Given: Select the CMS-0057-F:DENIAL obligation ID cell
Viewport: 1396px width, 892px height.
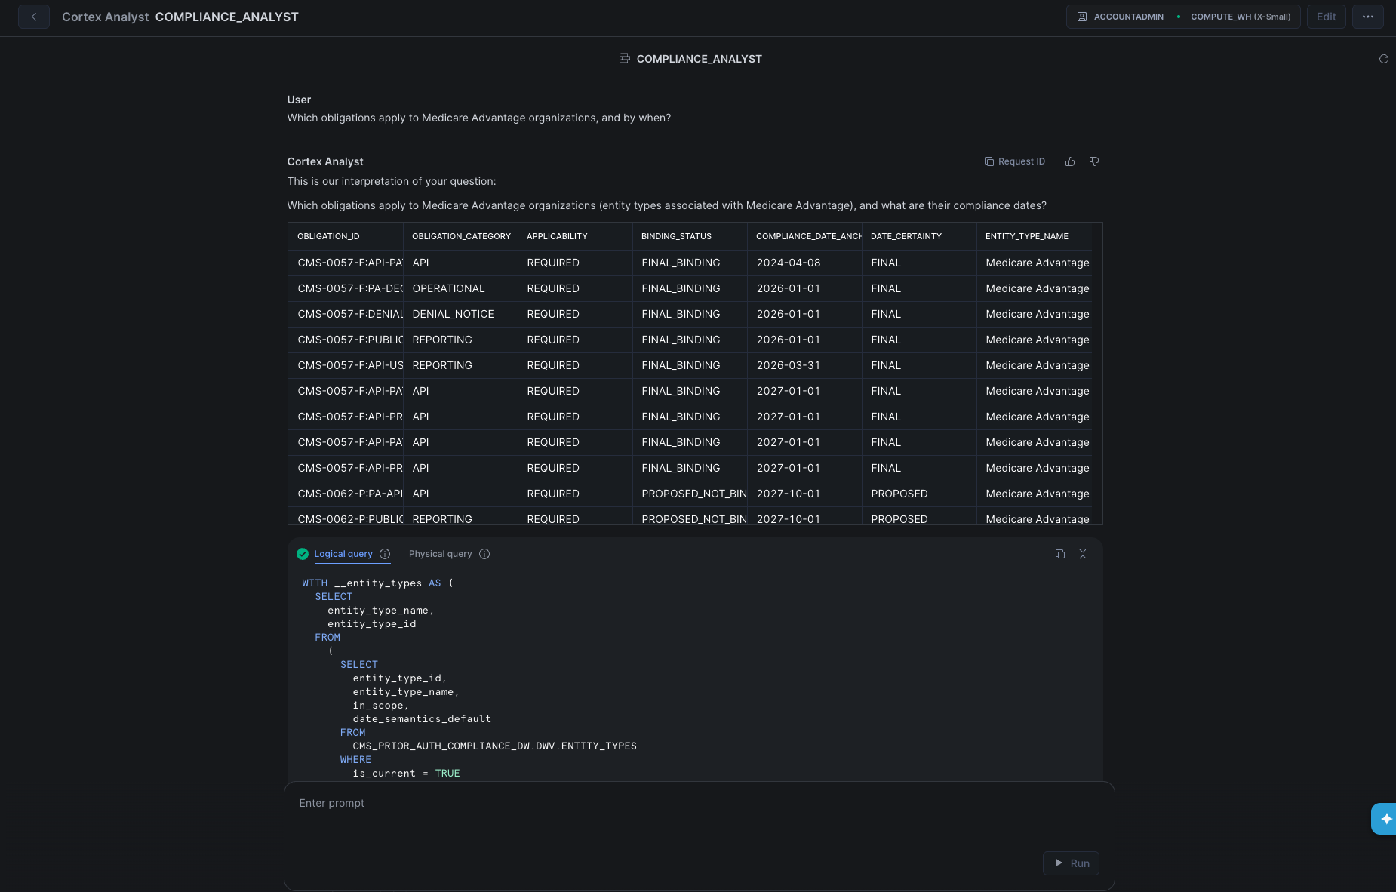Looking at the screenshot, I should point(346,314).
